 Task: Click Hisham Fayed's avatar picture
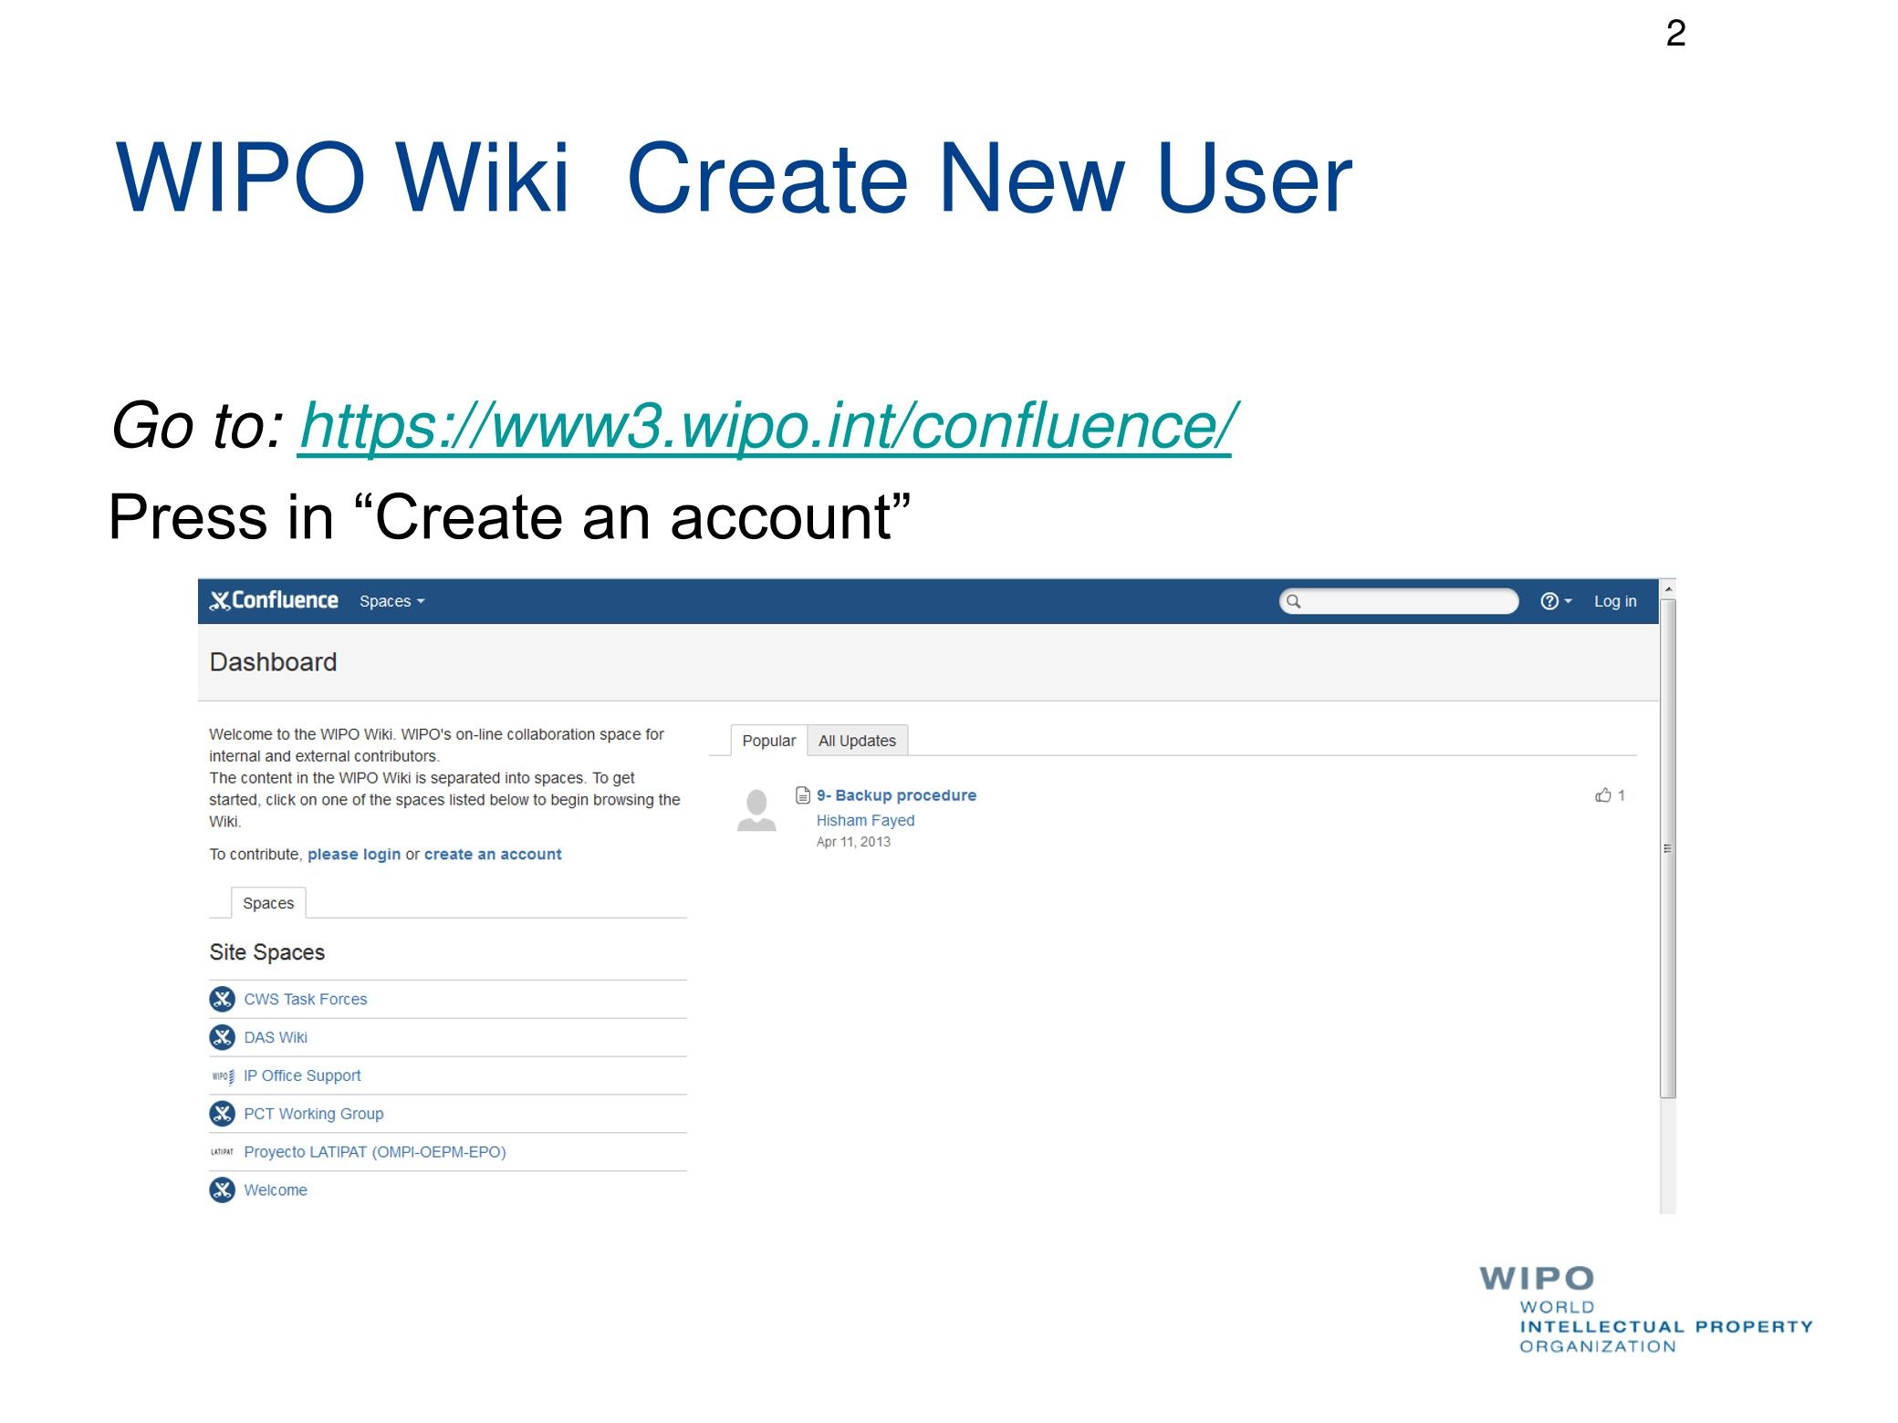click(756, 810)
